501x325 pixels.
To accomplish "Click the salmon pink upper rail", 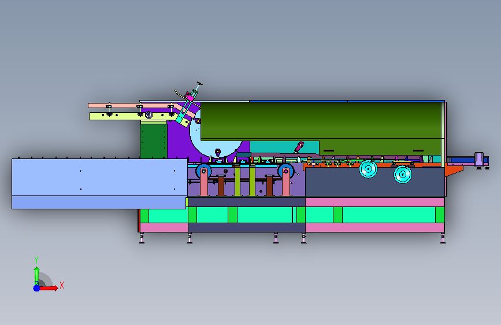I will pyautogui.click(x=131, y=106).
